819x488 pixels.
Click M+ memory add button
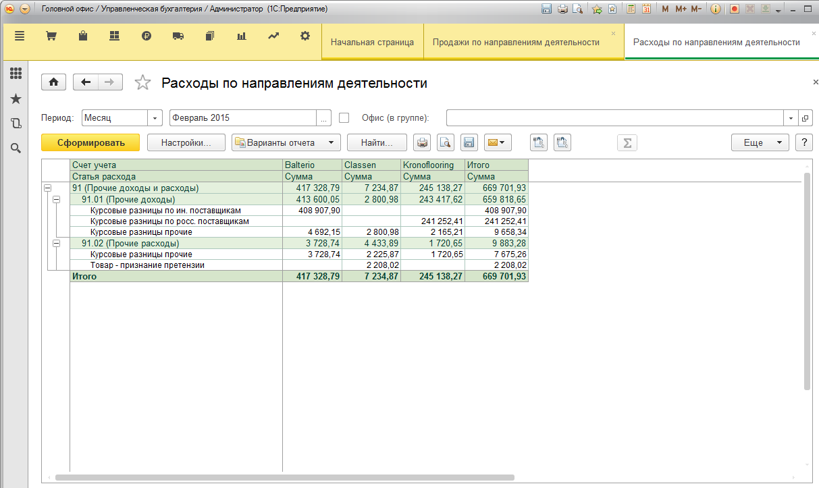681,9
